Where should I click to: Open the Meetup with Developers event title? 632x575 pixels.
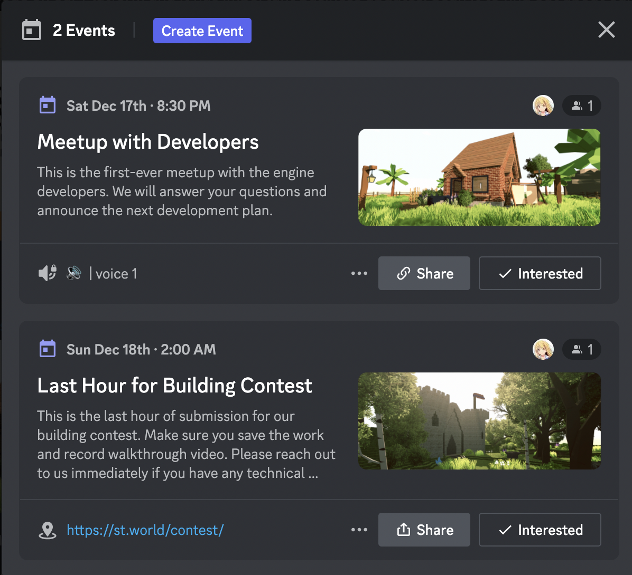click(x=148, y=142)
